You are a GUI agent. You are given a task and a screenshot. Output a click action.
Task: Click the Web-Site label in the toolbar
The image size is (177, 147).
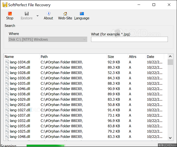tap(65, 18)
